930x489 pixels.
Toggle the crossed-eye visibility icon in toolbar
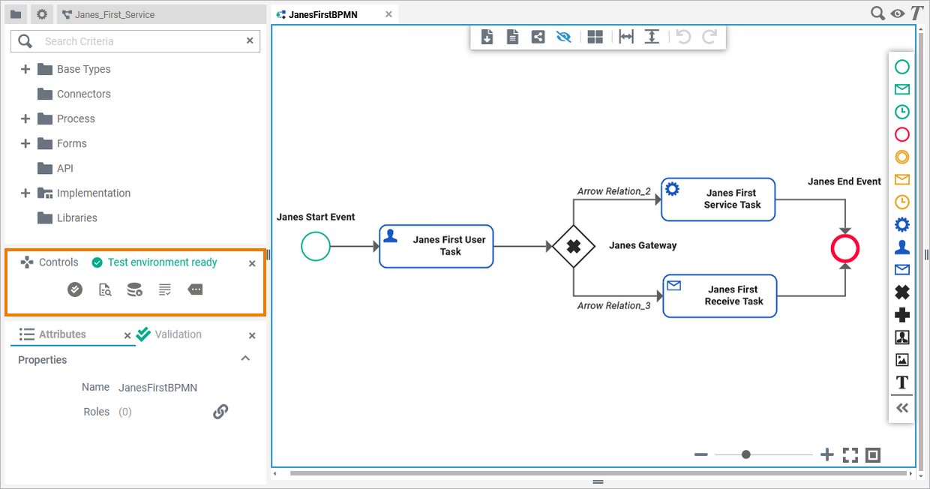pyautogui.click(x=563, y=37)
